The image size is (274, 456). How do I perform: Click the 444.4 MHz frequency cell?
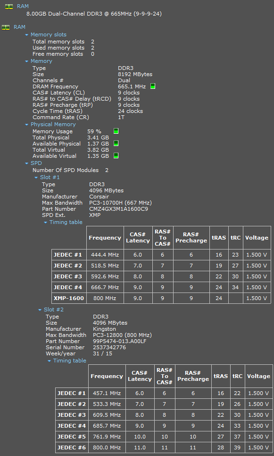[x=105, y=255]
